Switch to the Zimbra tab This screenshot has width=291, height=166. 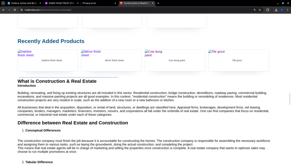23,3
